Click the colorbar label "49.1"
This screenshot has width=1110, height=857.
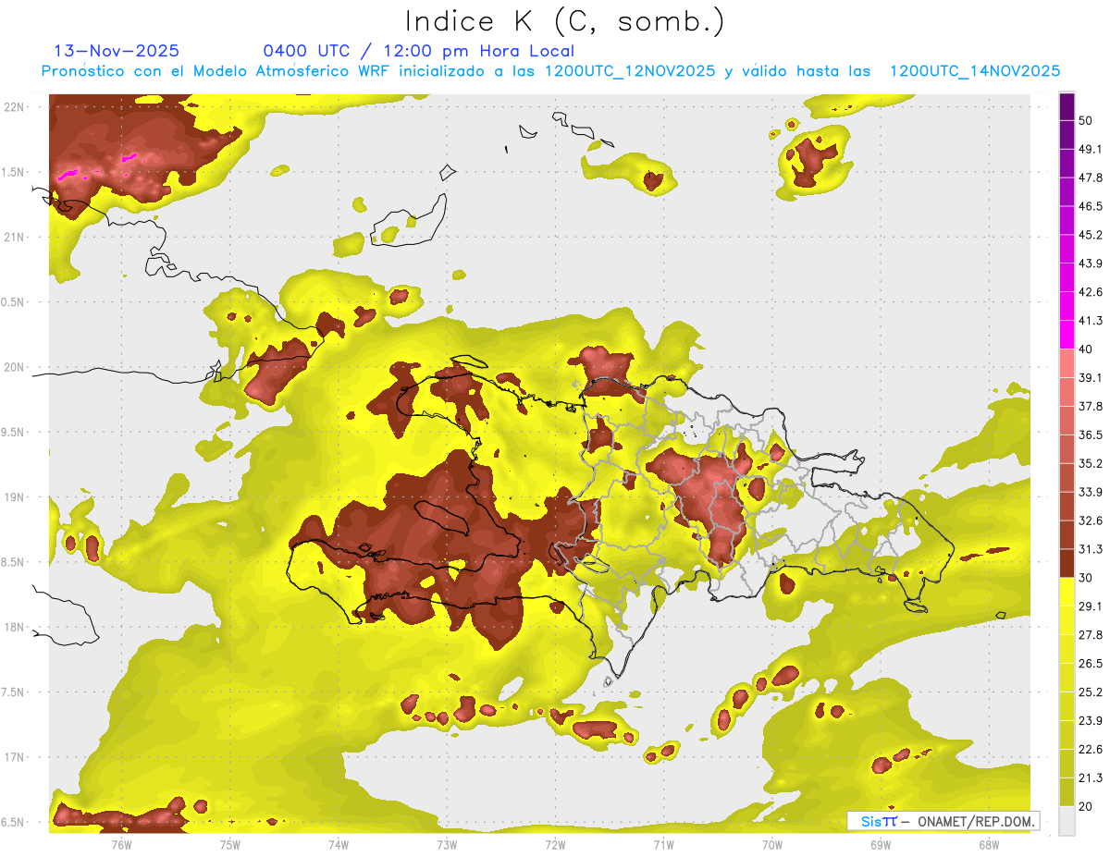pyautogui.click(x=1090, y=149)
